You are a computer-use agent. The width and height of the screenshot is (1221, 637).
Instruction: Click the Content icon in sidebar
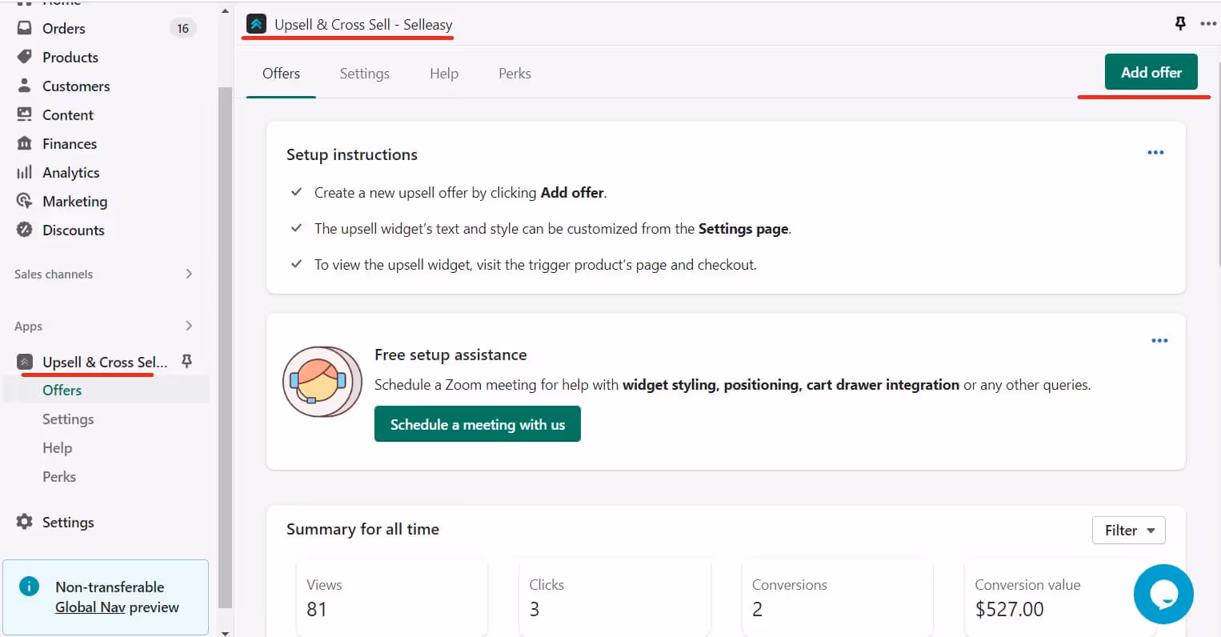point(25,114)
